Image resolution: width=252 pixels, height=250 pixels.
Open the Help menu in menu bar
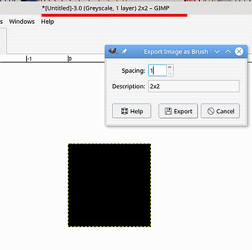click(x=48, y=22)
